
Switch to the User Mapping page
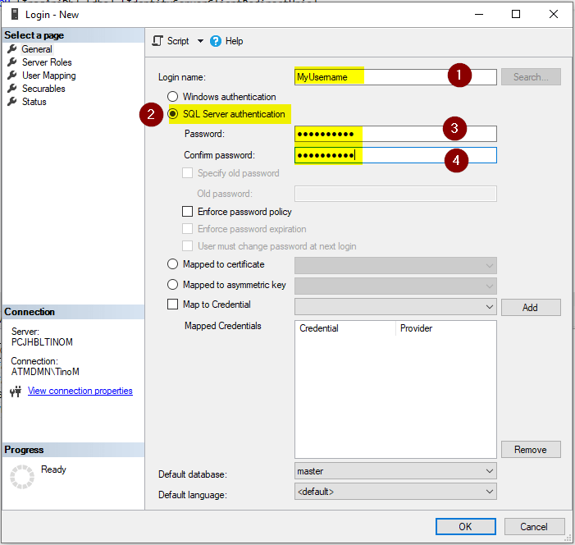tap(49, 76)
